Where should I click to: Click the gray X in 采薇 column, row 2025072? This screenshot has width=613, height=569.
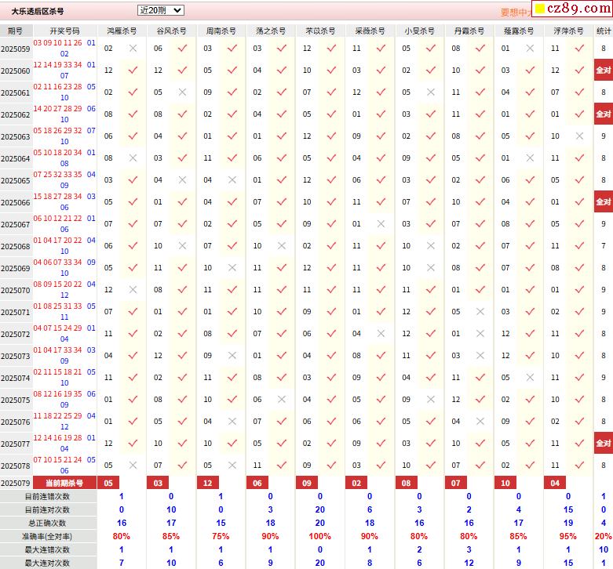(381, 333)
